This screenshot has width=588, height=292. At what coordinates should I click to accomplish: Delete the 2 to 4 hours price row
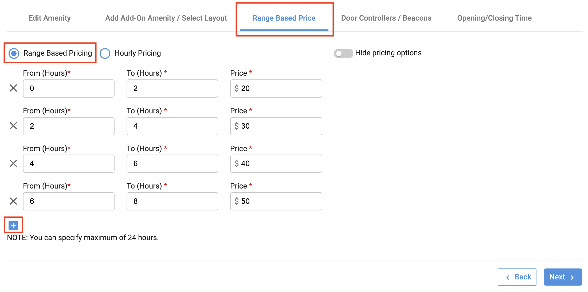(x=13, y=126)
